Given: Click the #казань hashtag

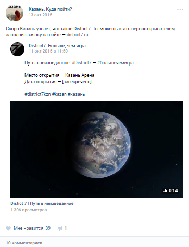Looking at the screenshot, I should point(77,94).
